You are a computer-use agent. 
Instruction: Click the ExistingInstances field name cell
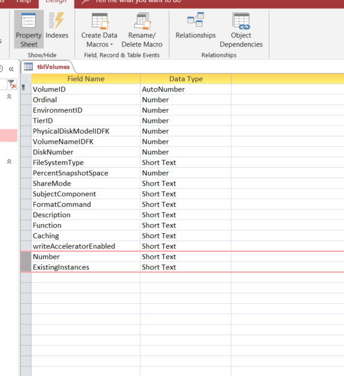(85, 267)
